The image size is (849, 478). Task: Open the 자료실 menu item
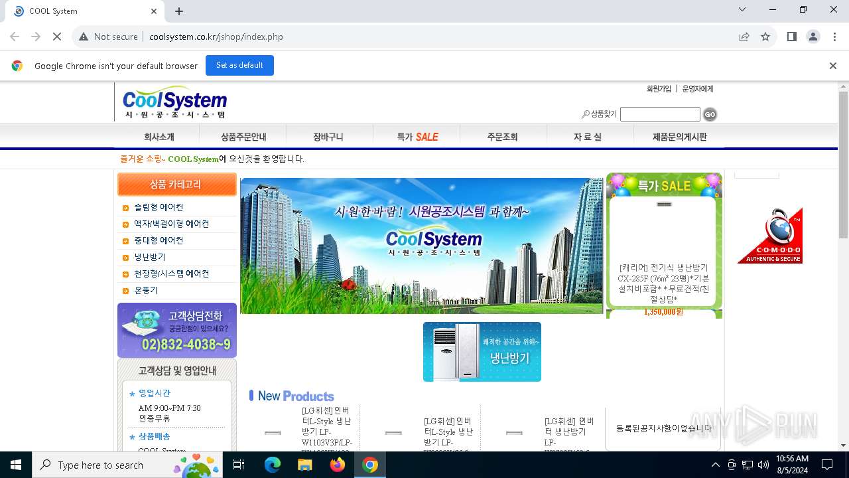pyautogui.click(x=588, y=137)
